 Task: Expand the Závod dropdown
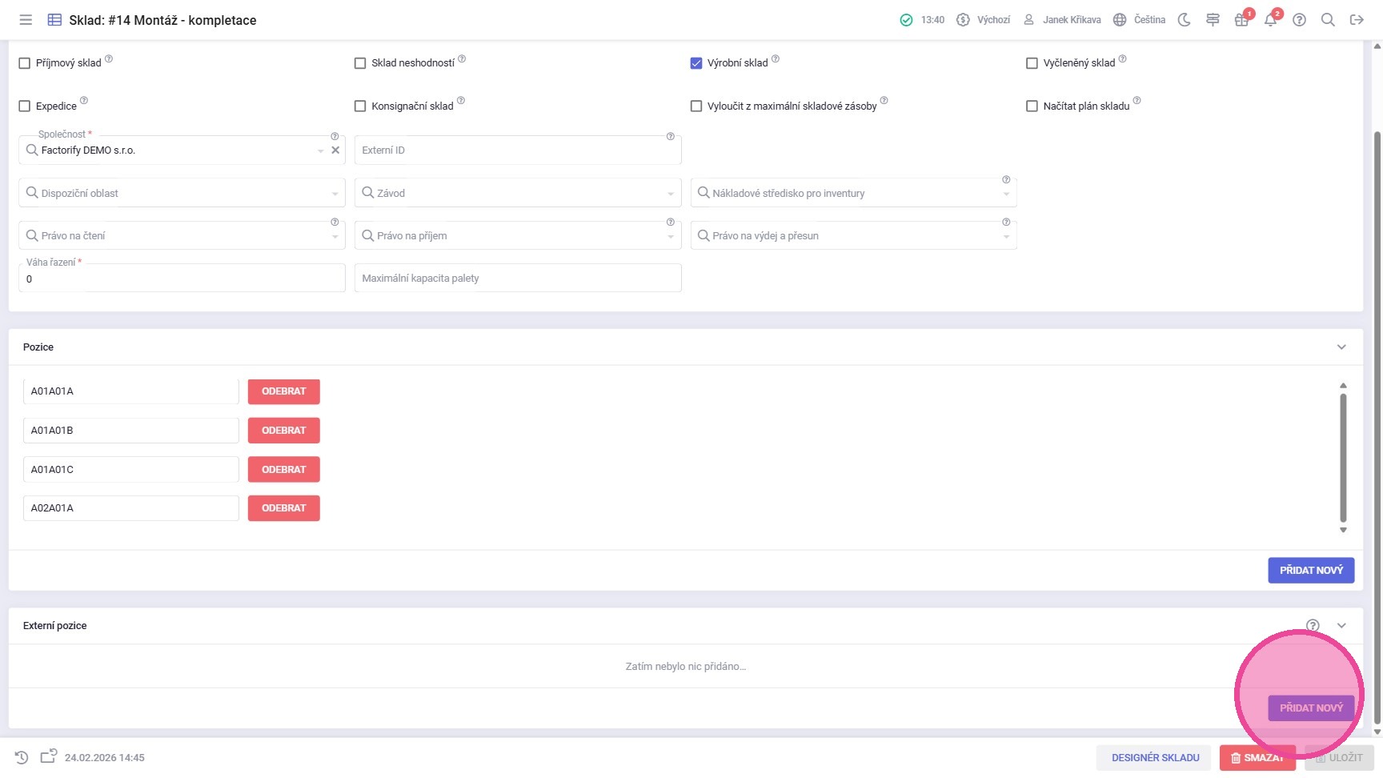click(x=517, y=193)
